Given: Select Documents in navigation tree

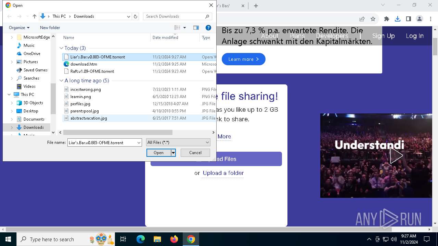Looking at the screenshot, I should (x=34, y=119).
